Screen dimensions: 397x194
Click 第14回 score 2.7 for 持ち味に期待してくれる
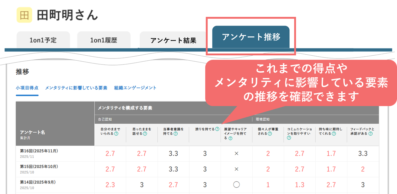(x=331, y=185)
